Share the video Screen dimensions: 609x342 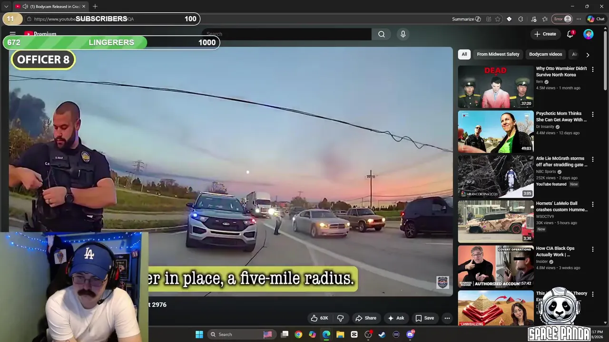[365, 318]
